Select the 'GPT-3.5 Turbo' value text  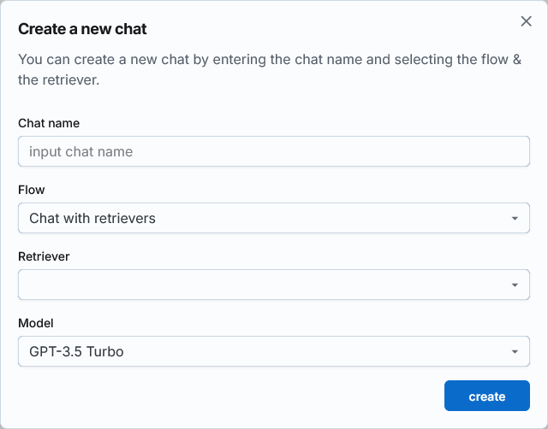coord(76,351)
